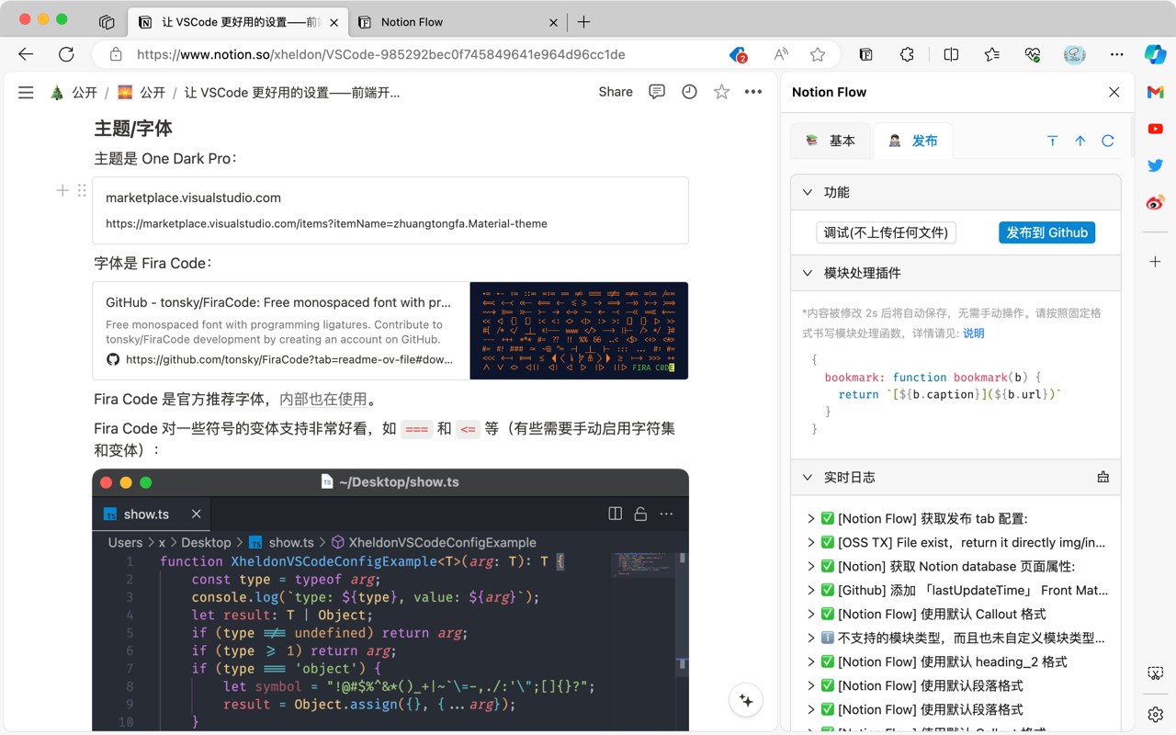Refresh the current browser page
The image size is (1176, 735).
tap(66, 54)
